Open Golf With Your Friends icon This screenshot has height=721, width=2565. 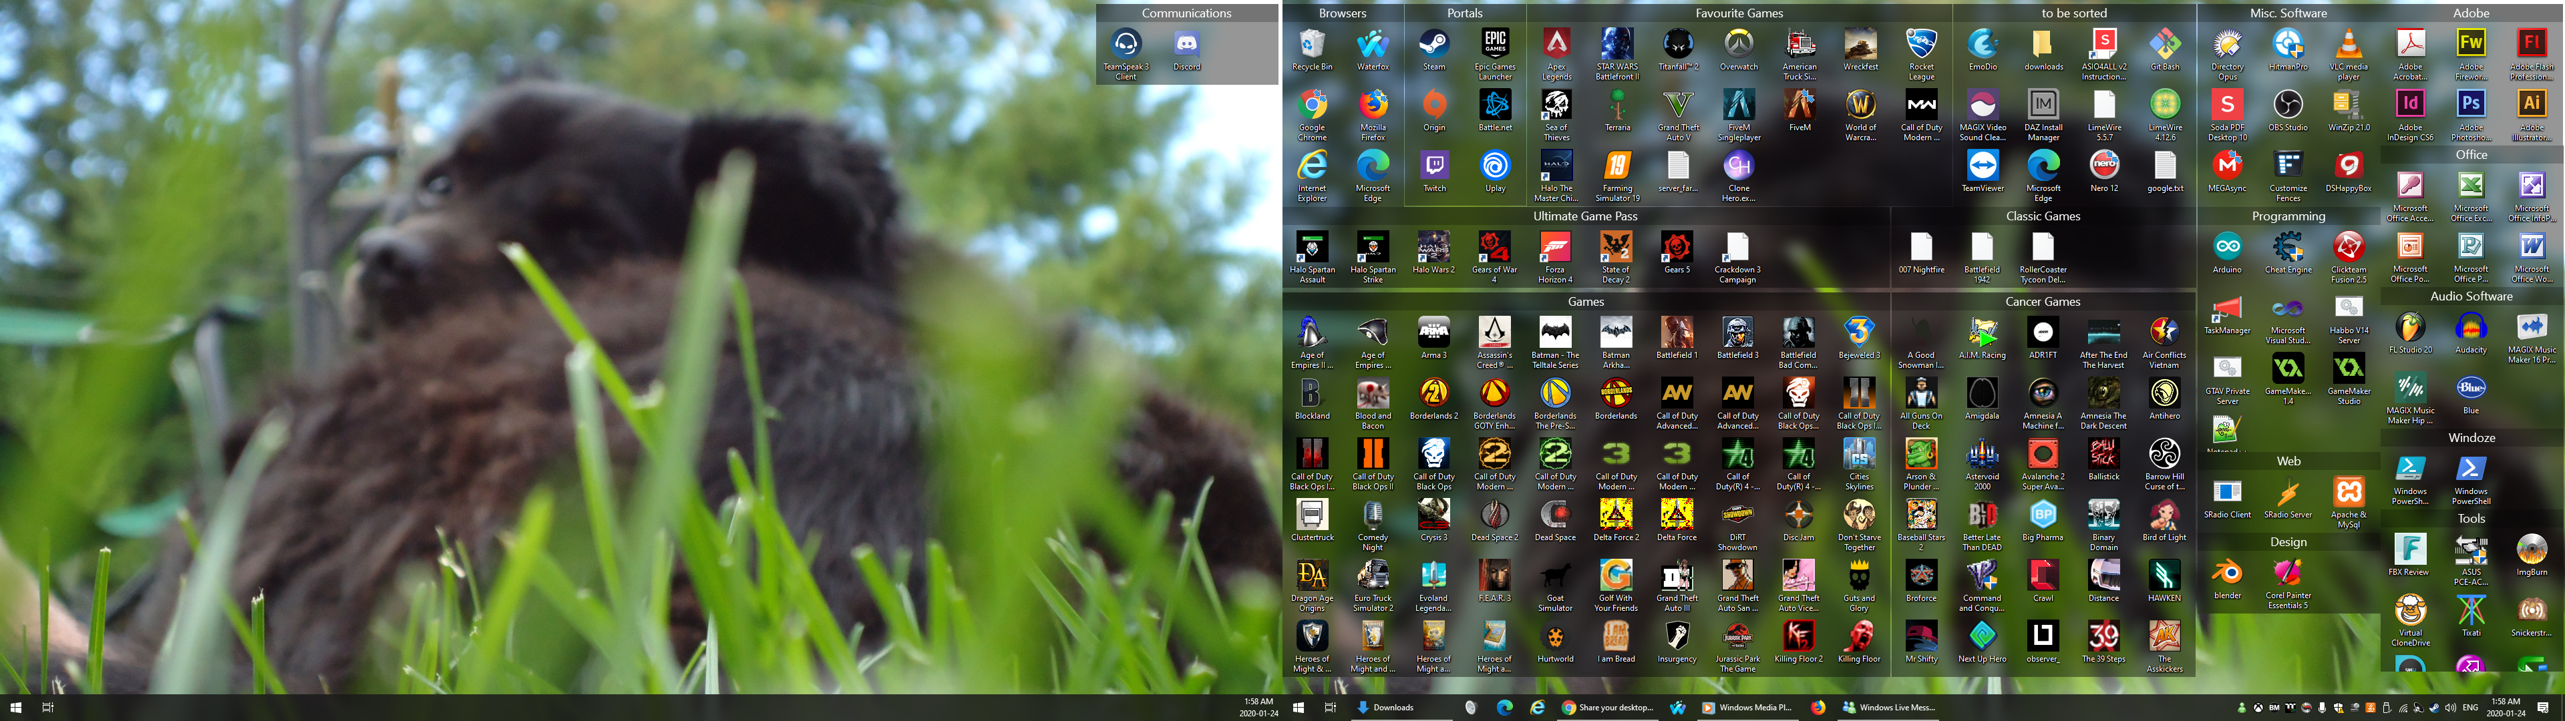[x=1615, y=587]
